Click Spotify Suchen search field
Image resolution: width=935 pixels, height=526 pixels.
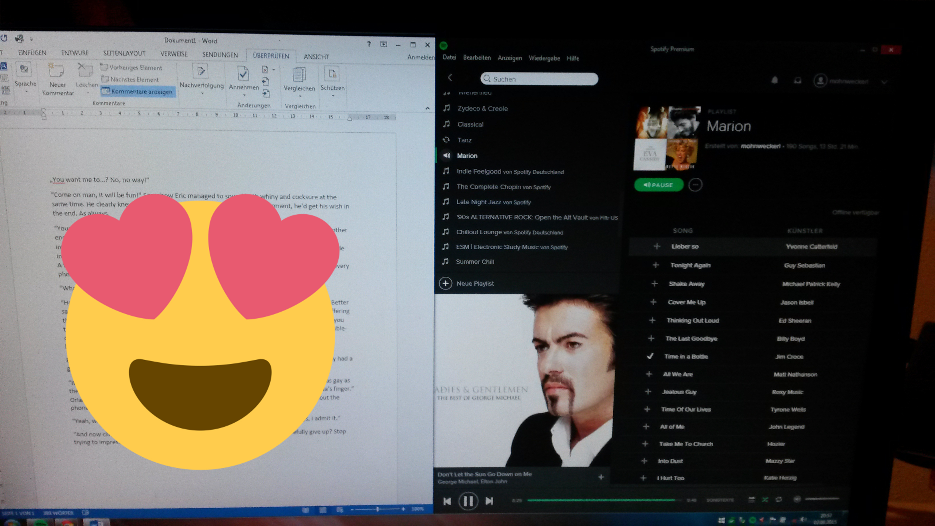point(539,79)
